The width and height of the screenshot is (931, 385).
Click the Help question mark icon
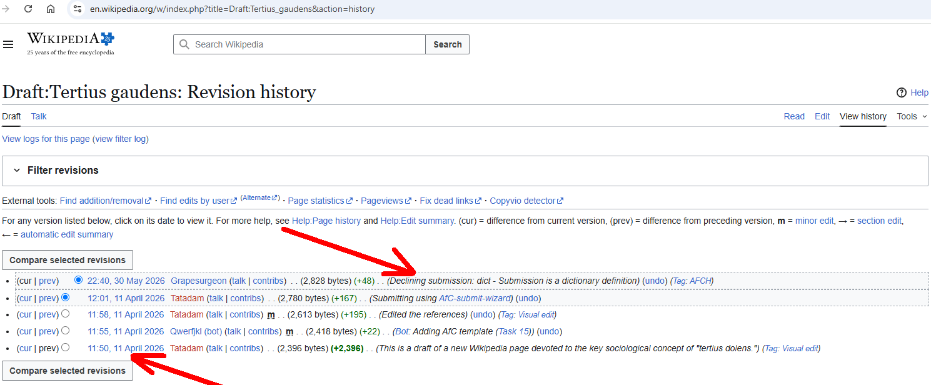(x=902, y=92)
